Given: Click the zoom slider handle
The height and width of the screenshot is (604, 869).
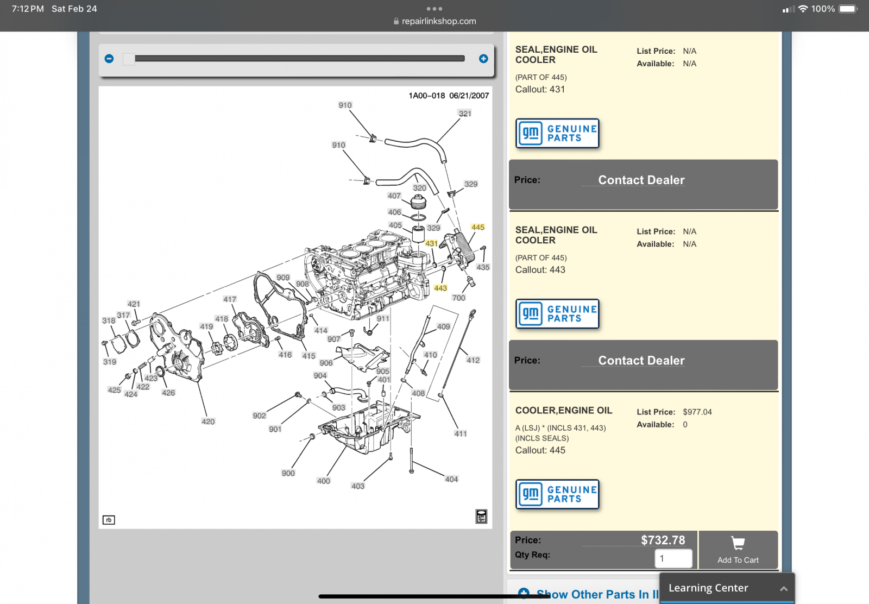Looking at the screenshot, I should (129, 59).
